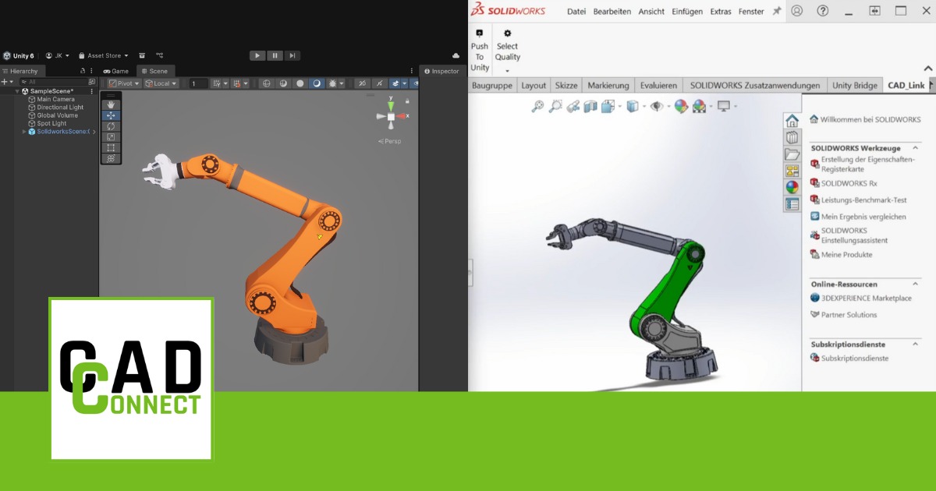
Task: Collapse Online-Ressourcen section
Action: point(916,284)
